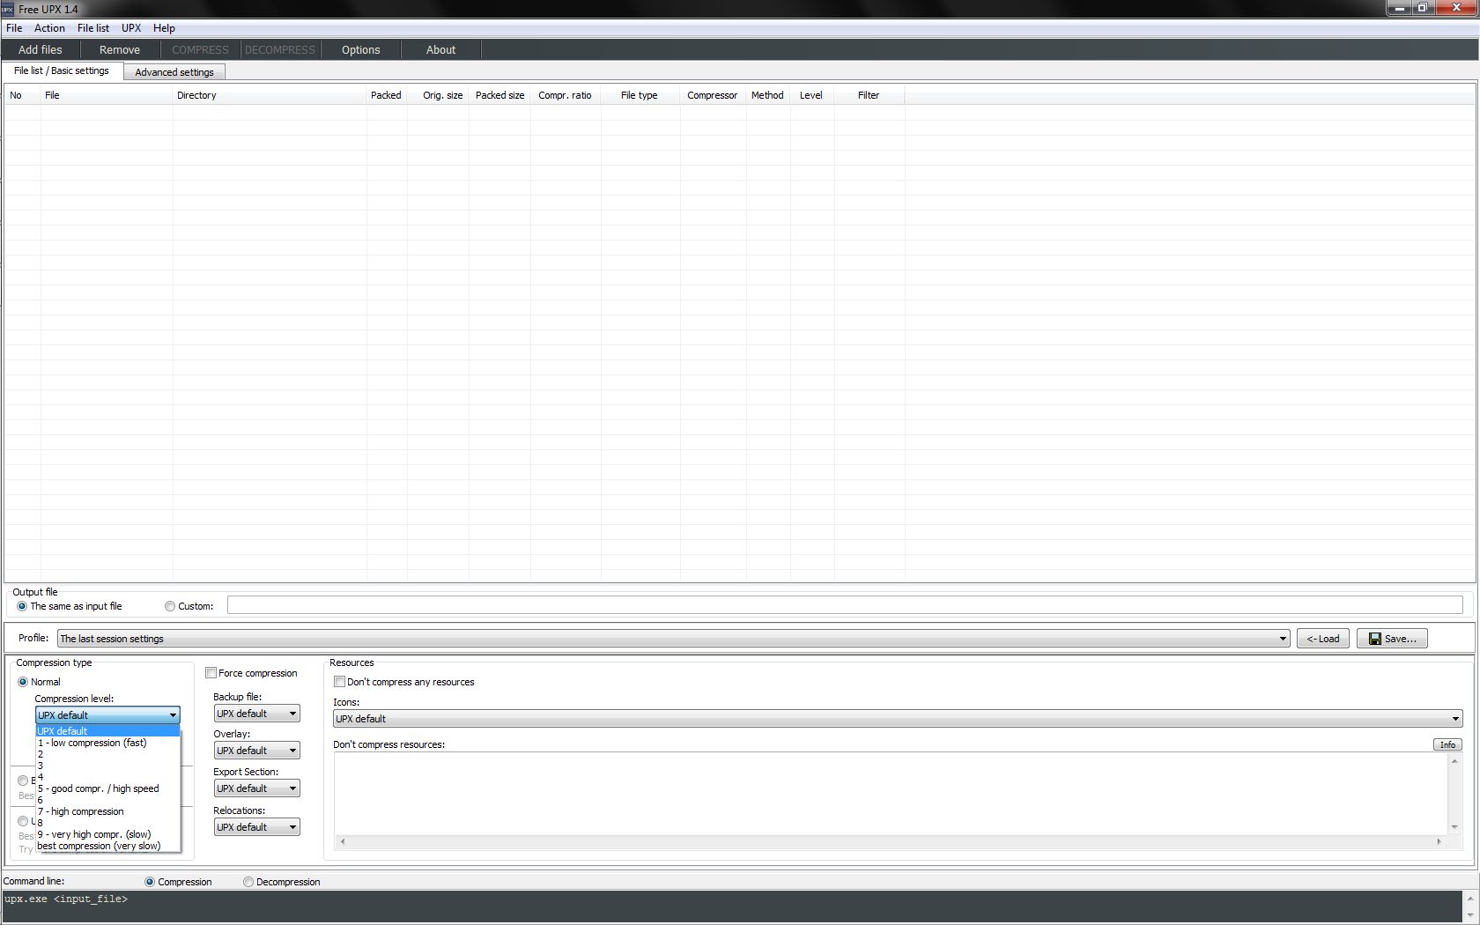The width and height of the screenshot is (1480, 925).
Task: Open the UPX menu
Action: point(131,28)
